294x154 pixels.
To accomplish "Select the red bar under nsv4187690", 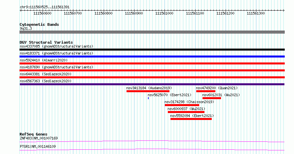I will (x=152, y=70).
